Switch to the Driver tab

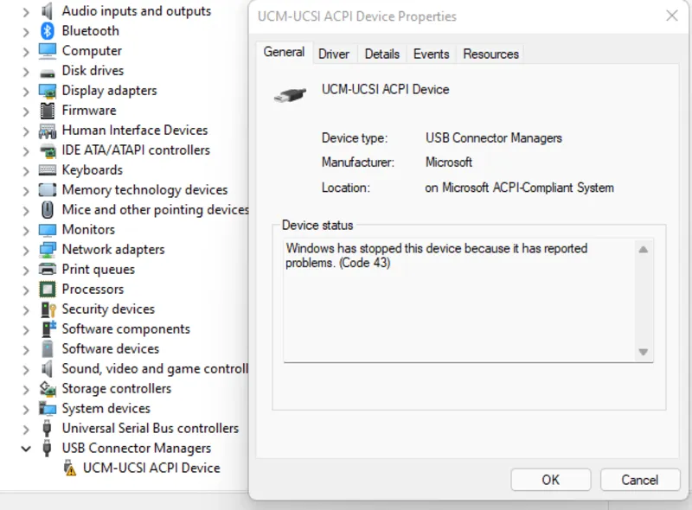(x=334, y=54)
